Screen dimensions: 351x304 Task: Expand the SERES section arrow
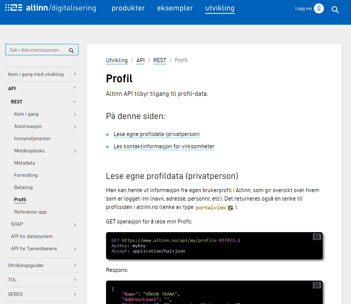[75, 294]
